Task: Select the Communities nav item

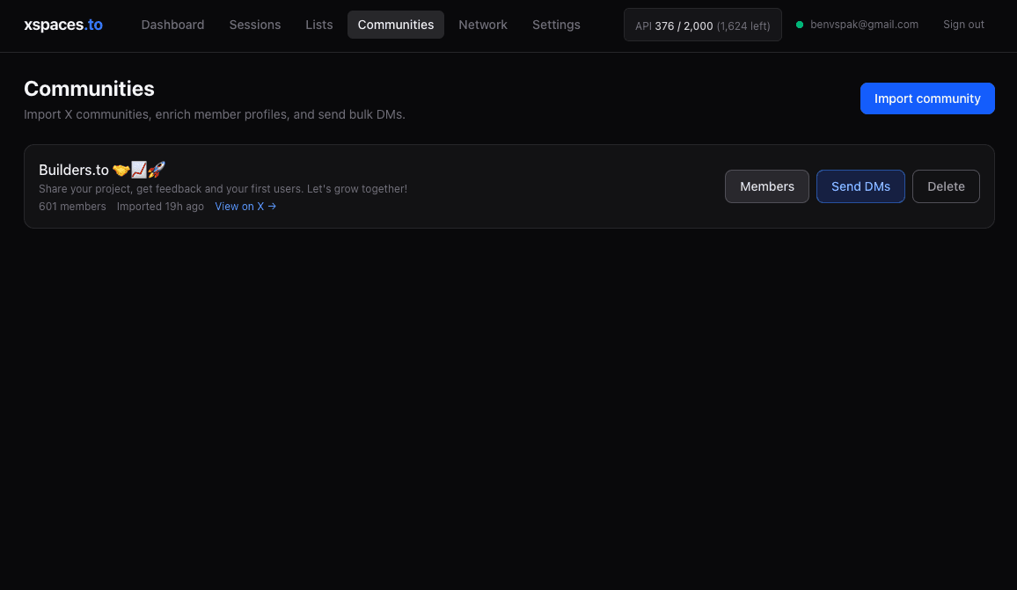Action: click(x=396, y=25)
